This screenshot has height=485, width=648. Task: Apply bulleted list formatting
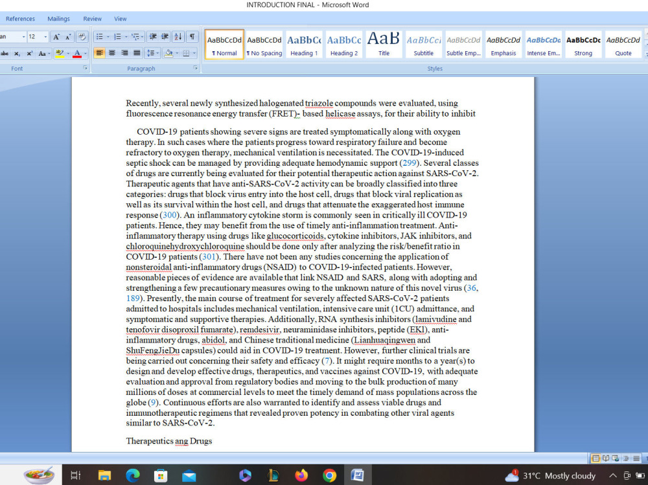tap(100, 37)
